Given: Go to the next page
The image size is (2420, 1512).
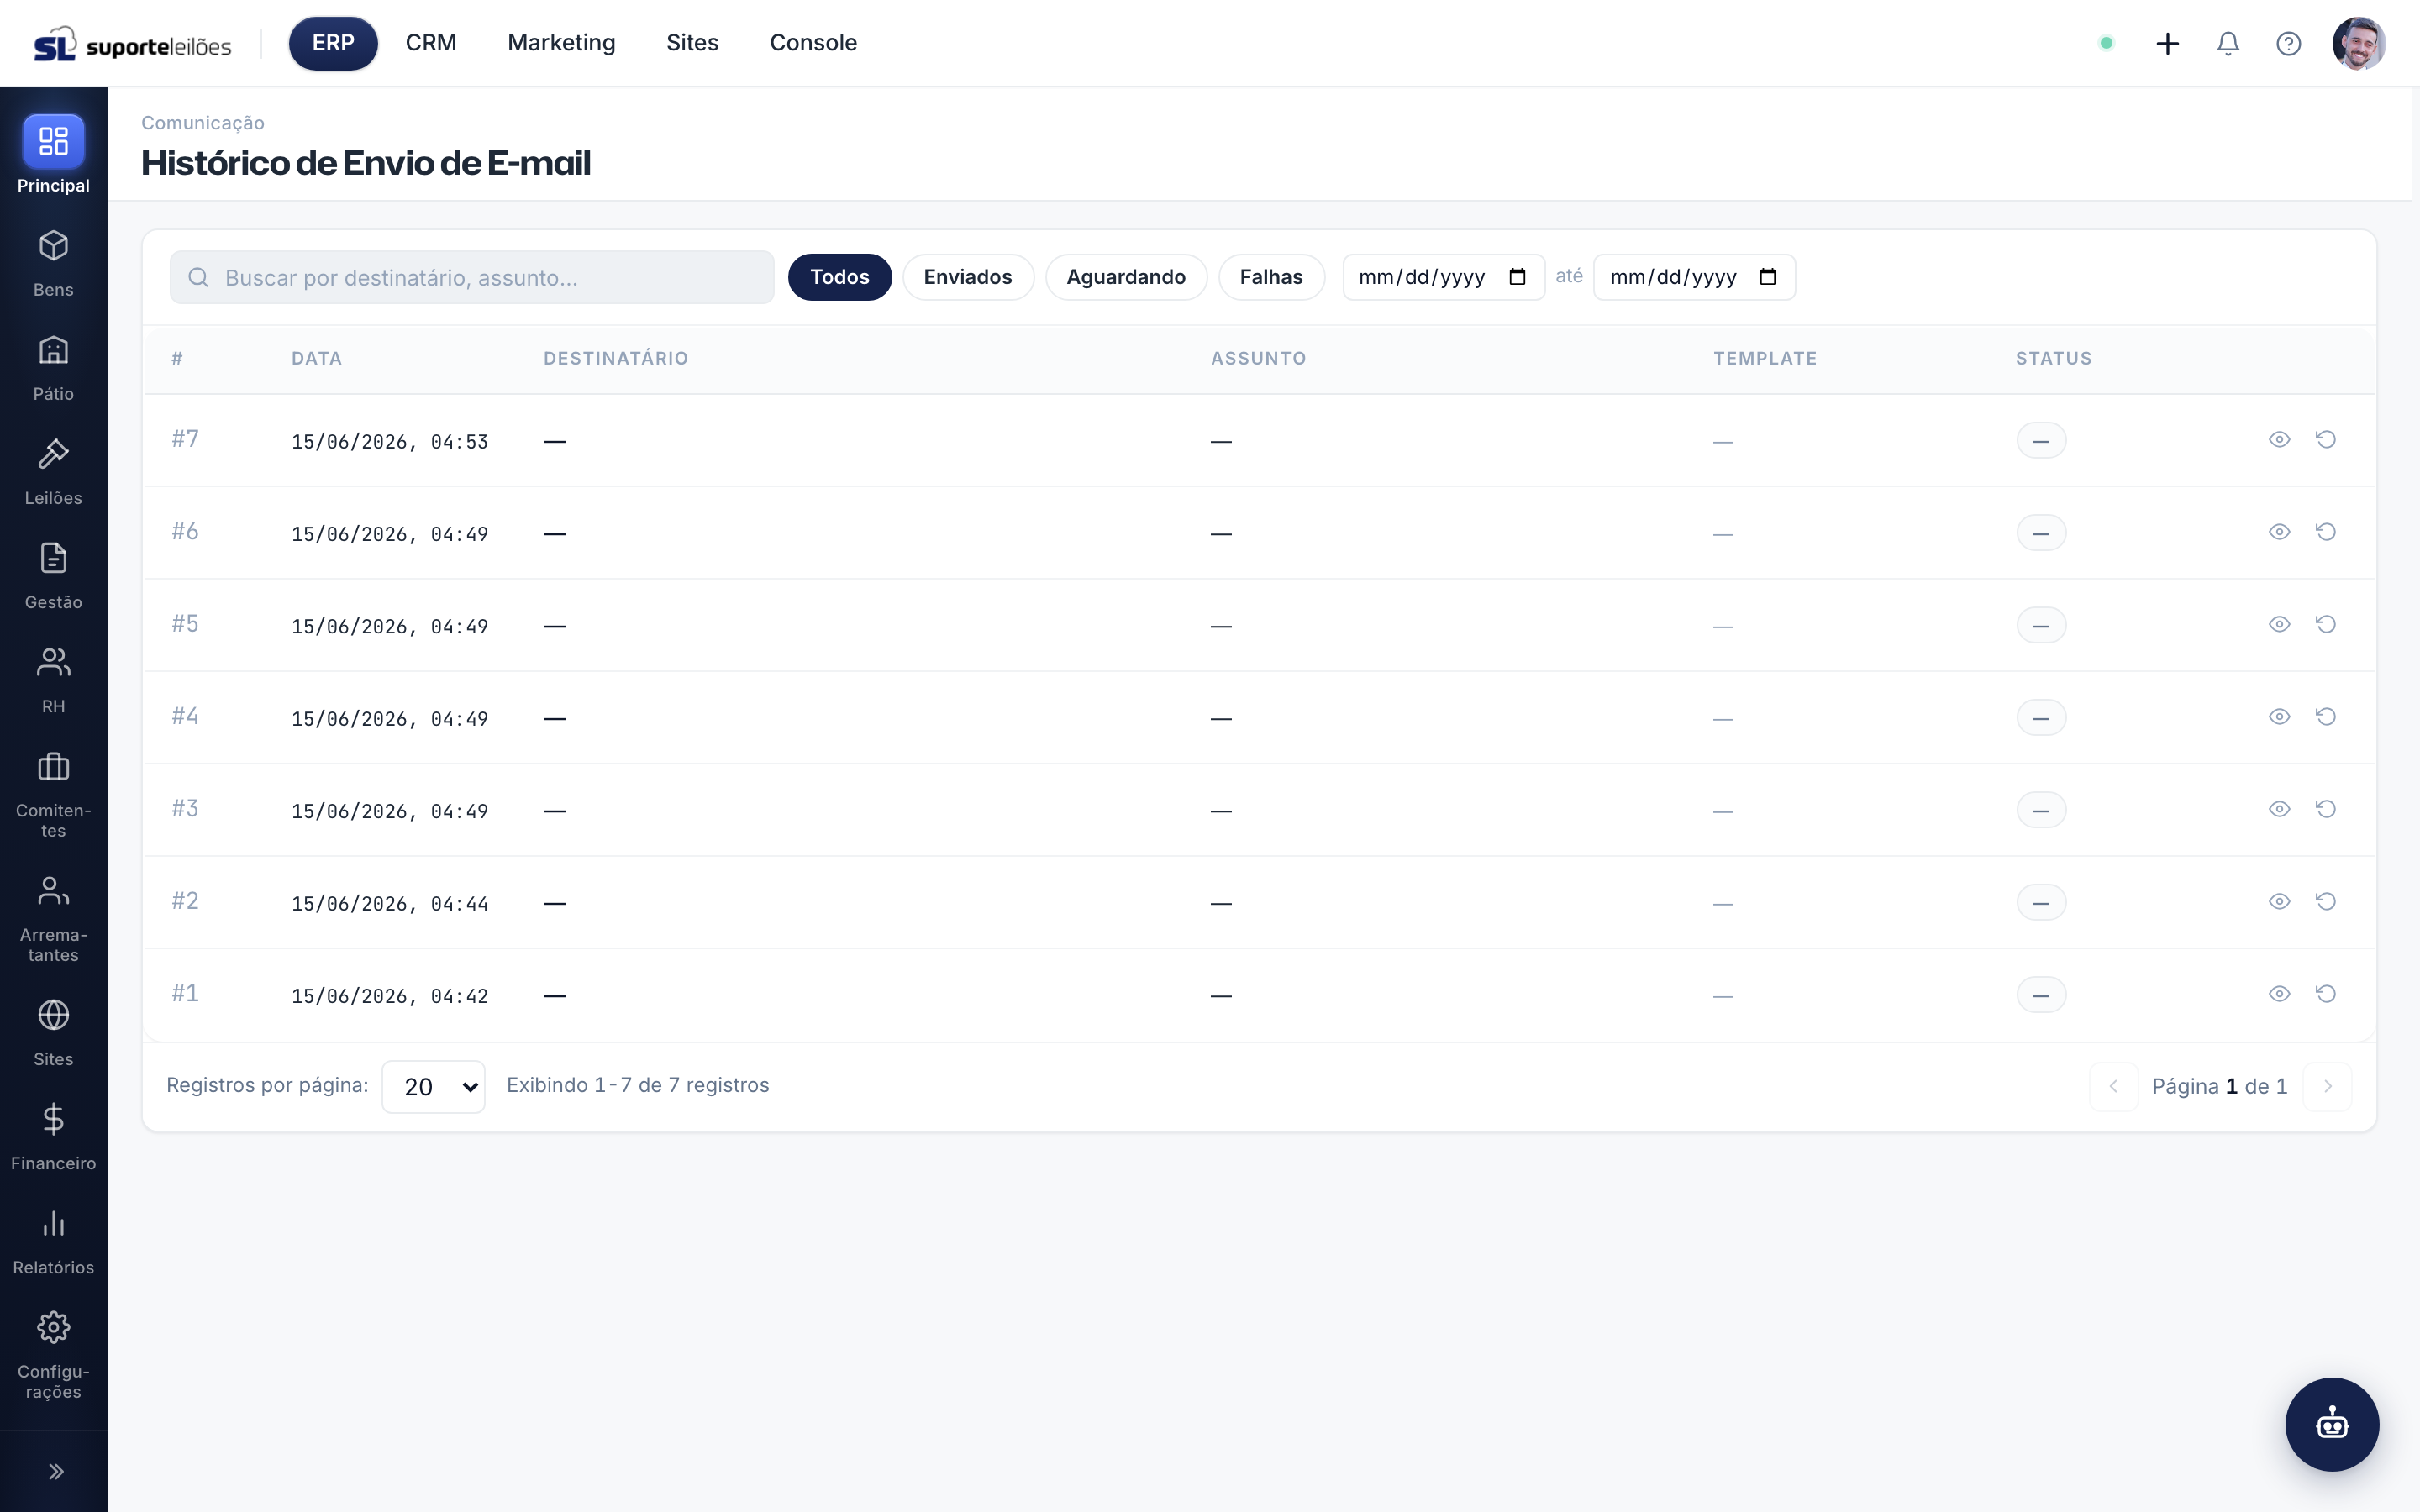Looking at the screenshot, I should pos(2327,1086).
